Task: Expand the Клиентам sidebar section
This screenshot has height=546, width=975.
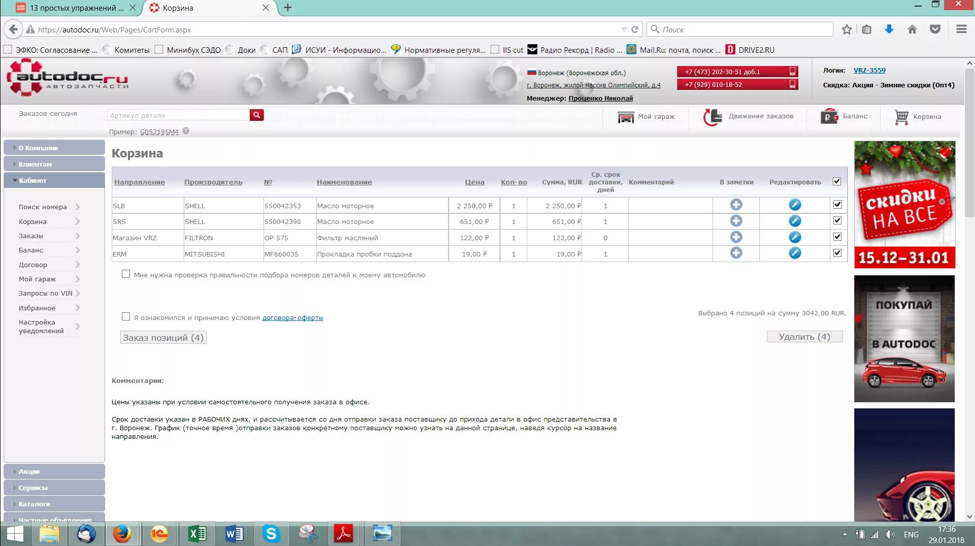Action: 54,164
